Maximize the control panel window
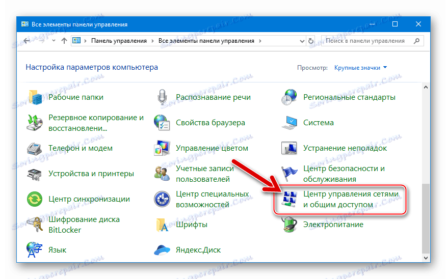The image size is (447, 279). click(395, 24)
